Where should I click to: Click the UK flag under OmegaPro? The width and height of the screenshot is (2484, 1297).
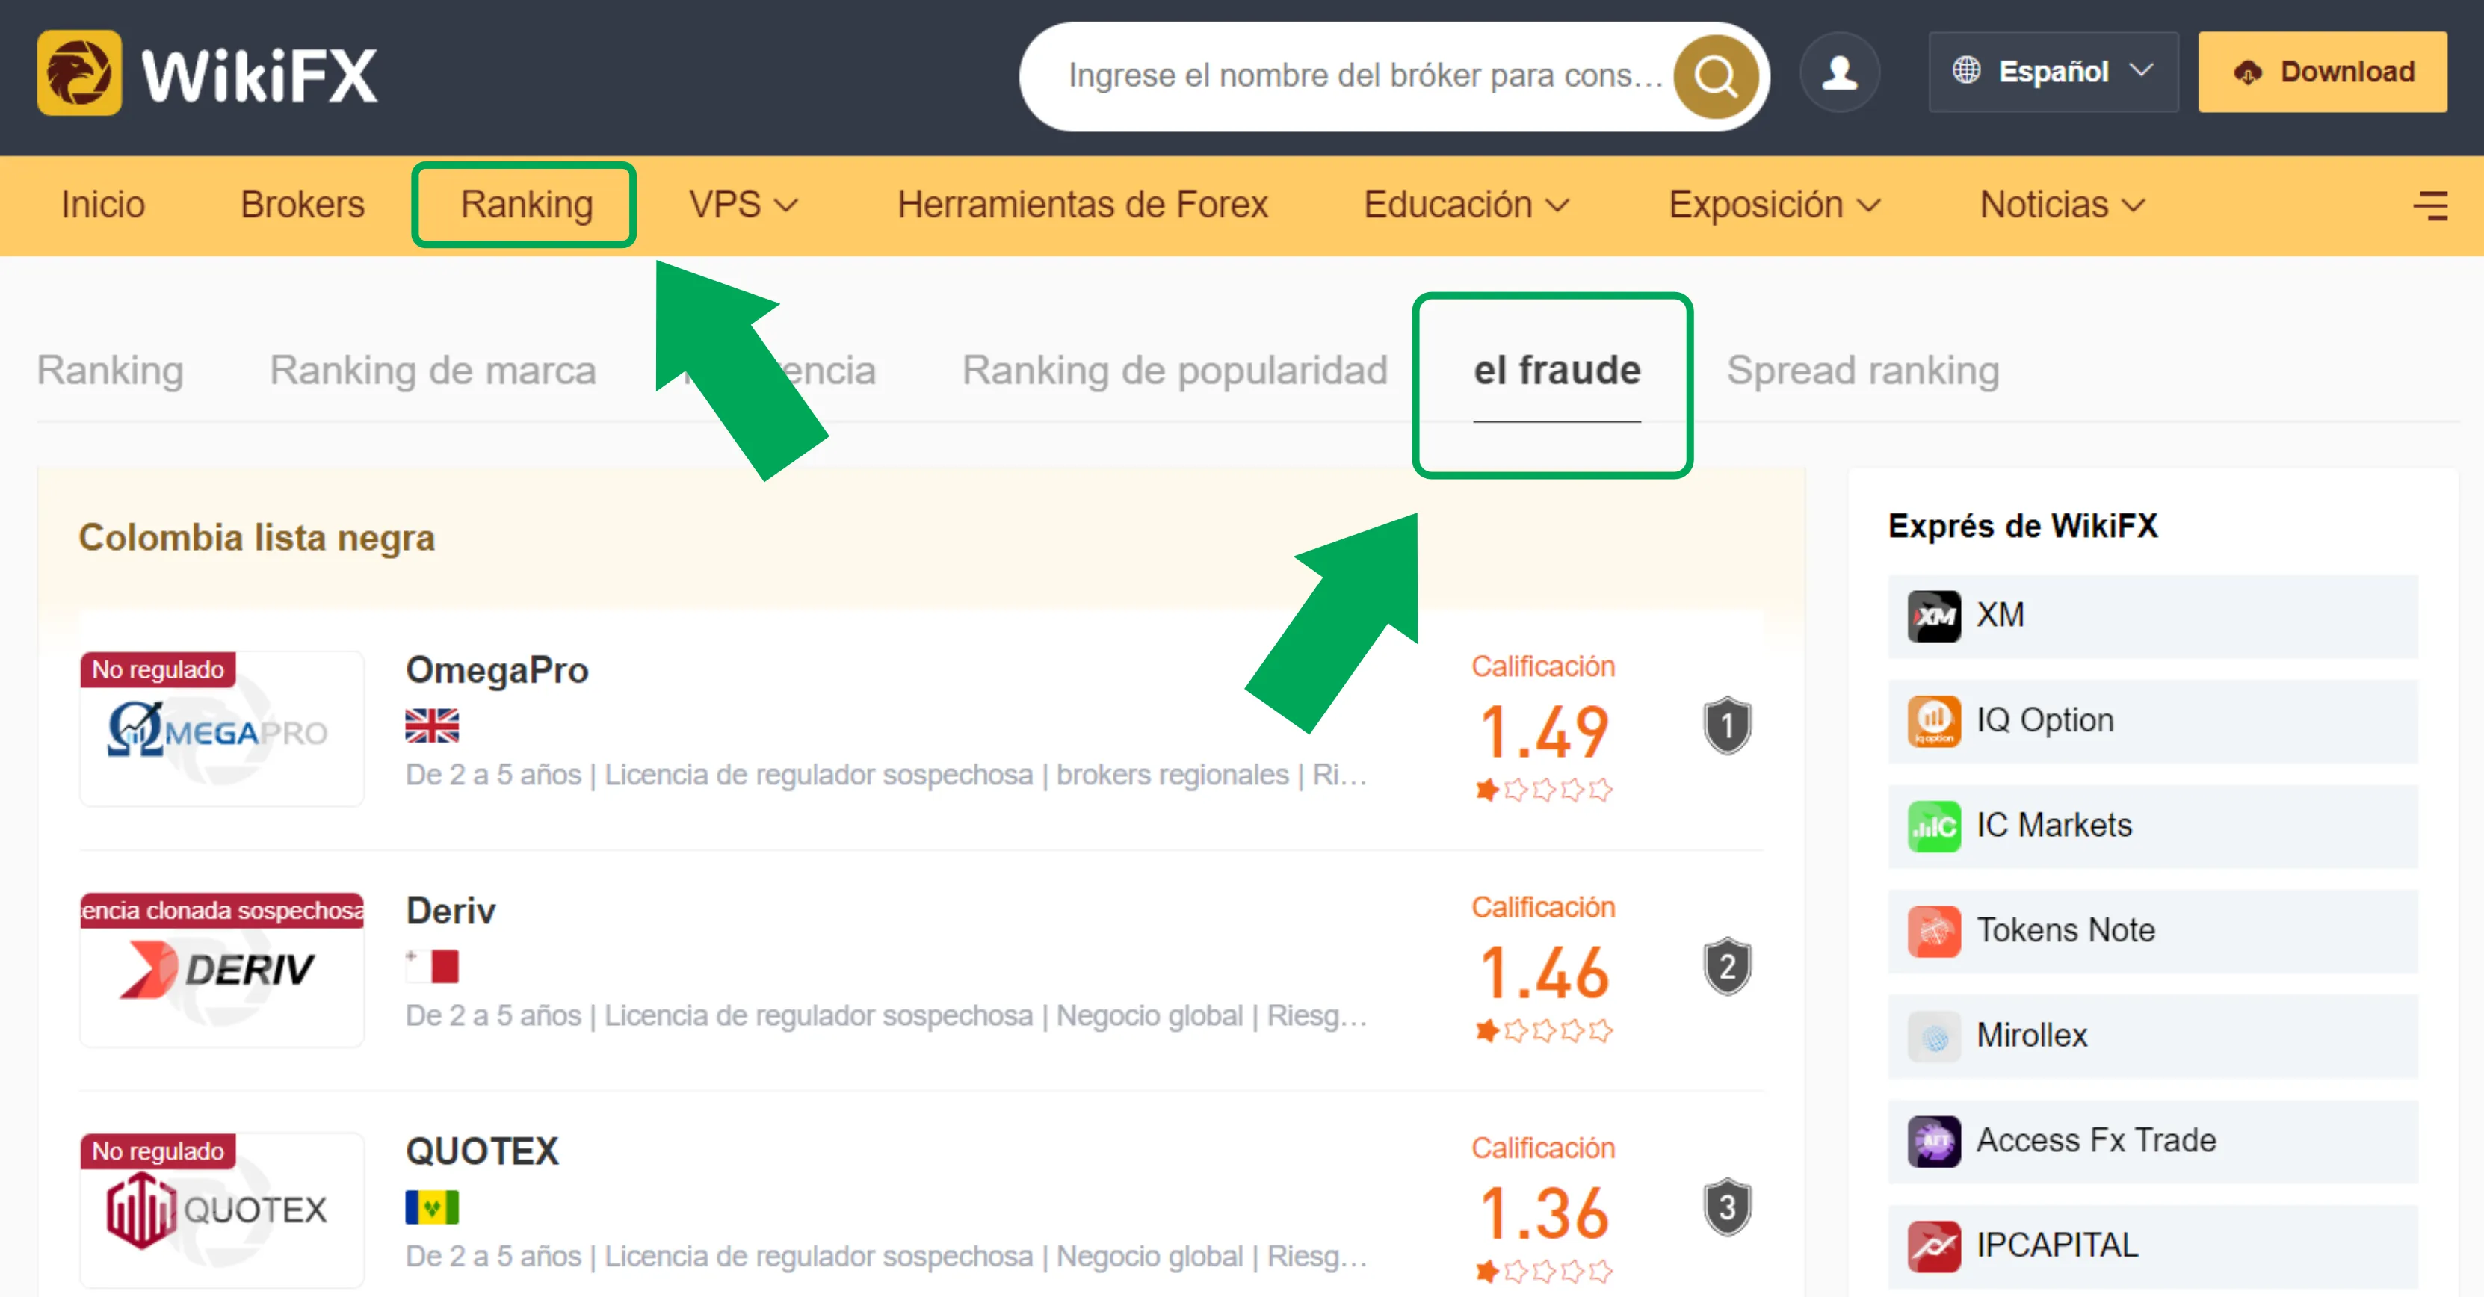(x=432, y=725)
